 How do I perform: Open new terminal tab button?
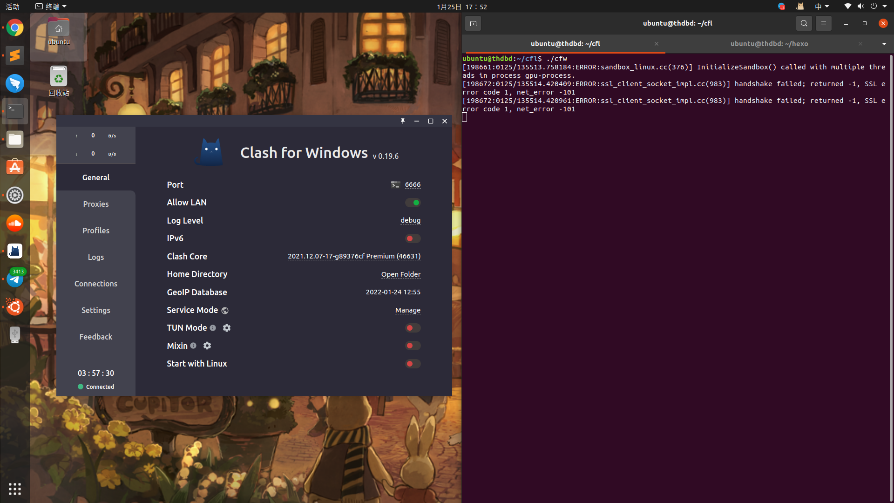click(473, 23)
